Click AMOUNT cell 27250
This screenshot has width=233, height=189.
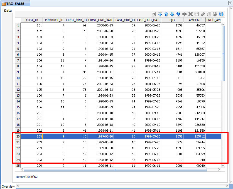pyautogui.click(x=195, y=31)
